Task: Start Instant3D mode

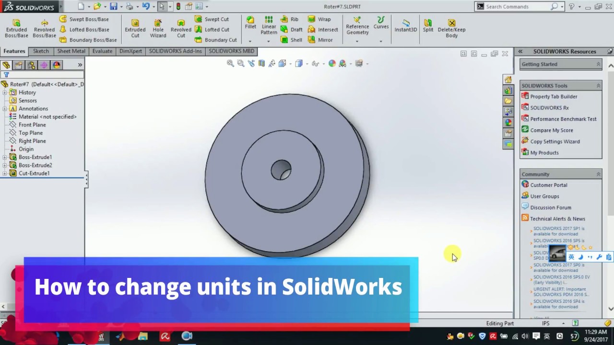Action: click(x=406, y=25)
